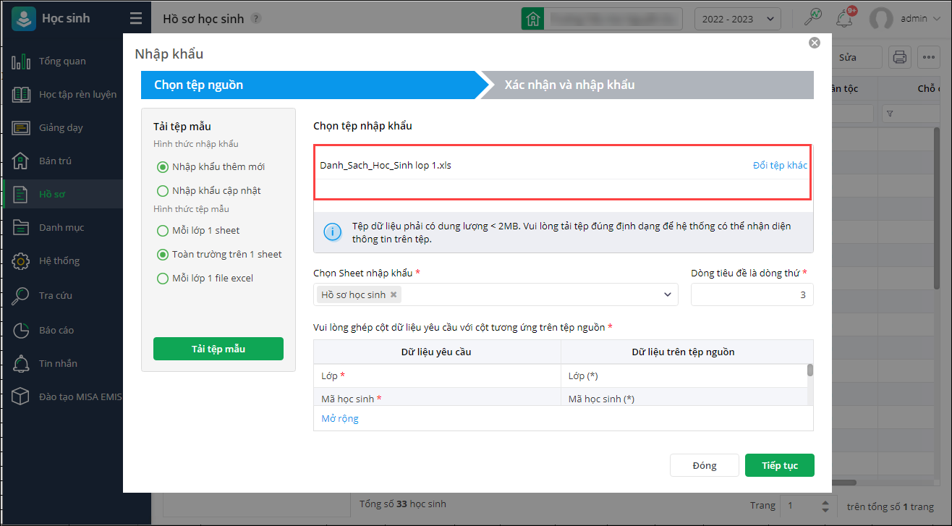The image size is (952, 526).
Task: Open the Bán trú house icon
Action: tap(21, 161)
